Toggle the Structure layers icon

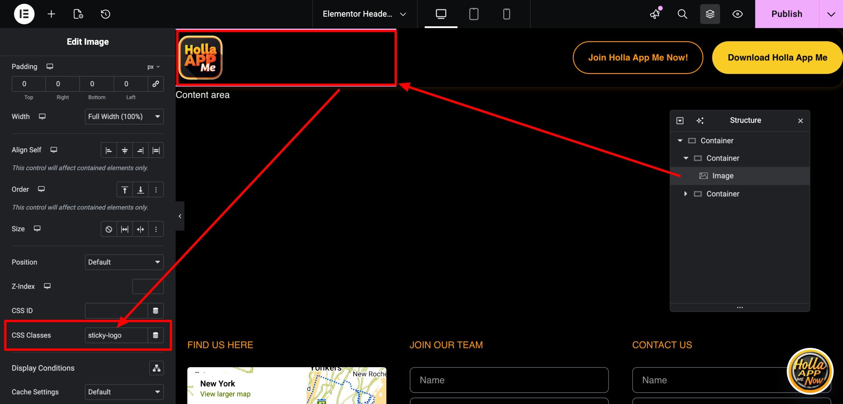(x=710, y=14)
